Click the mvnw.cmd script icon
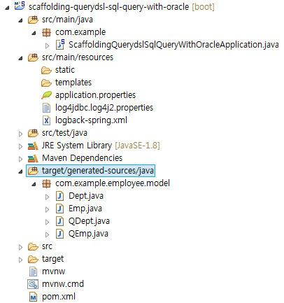This screenshot has height=303, width=284. click(33, 284)
